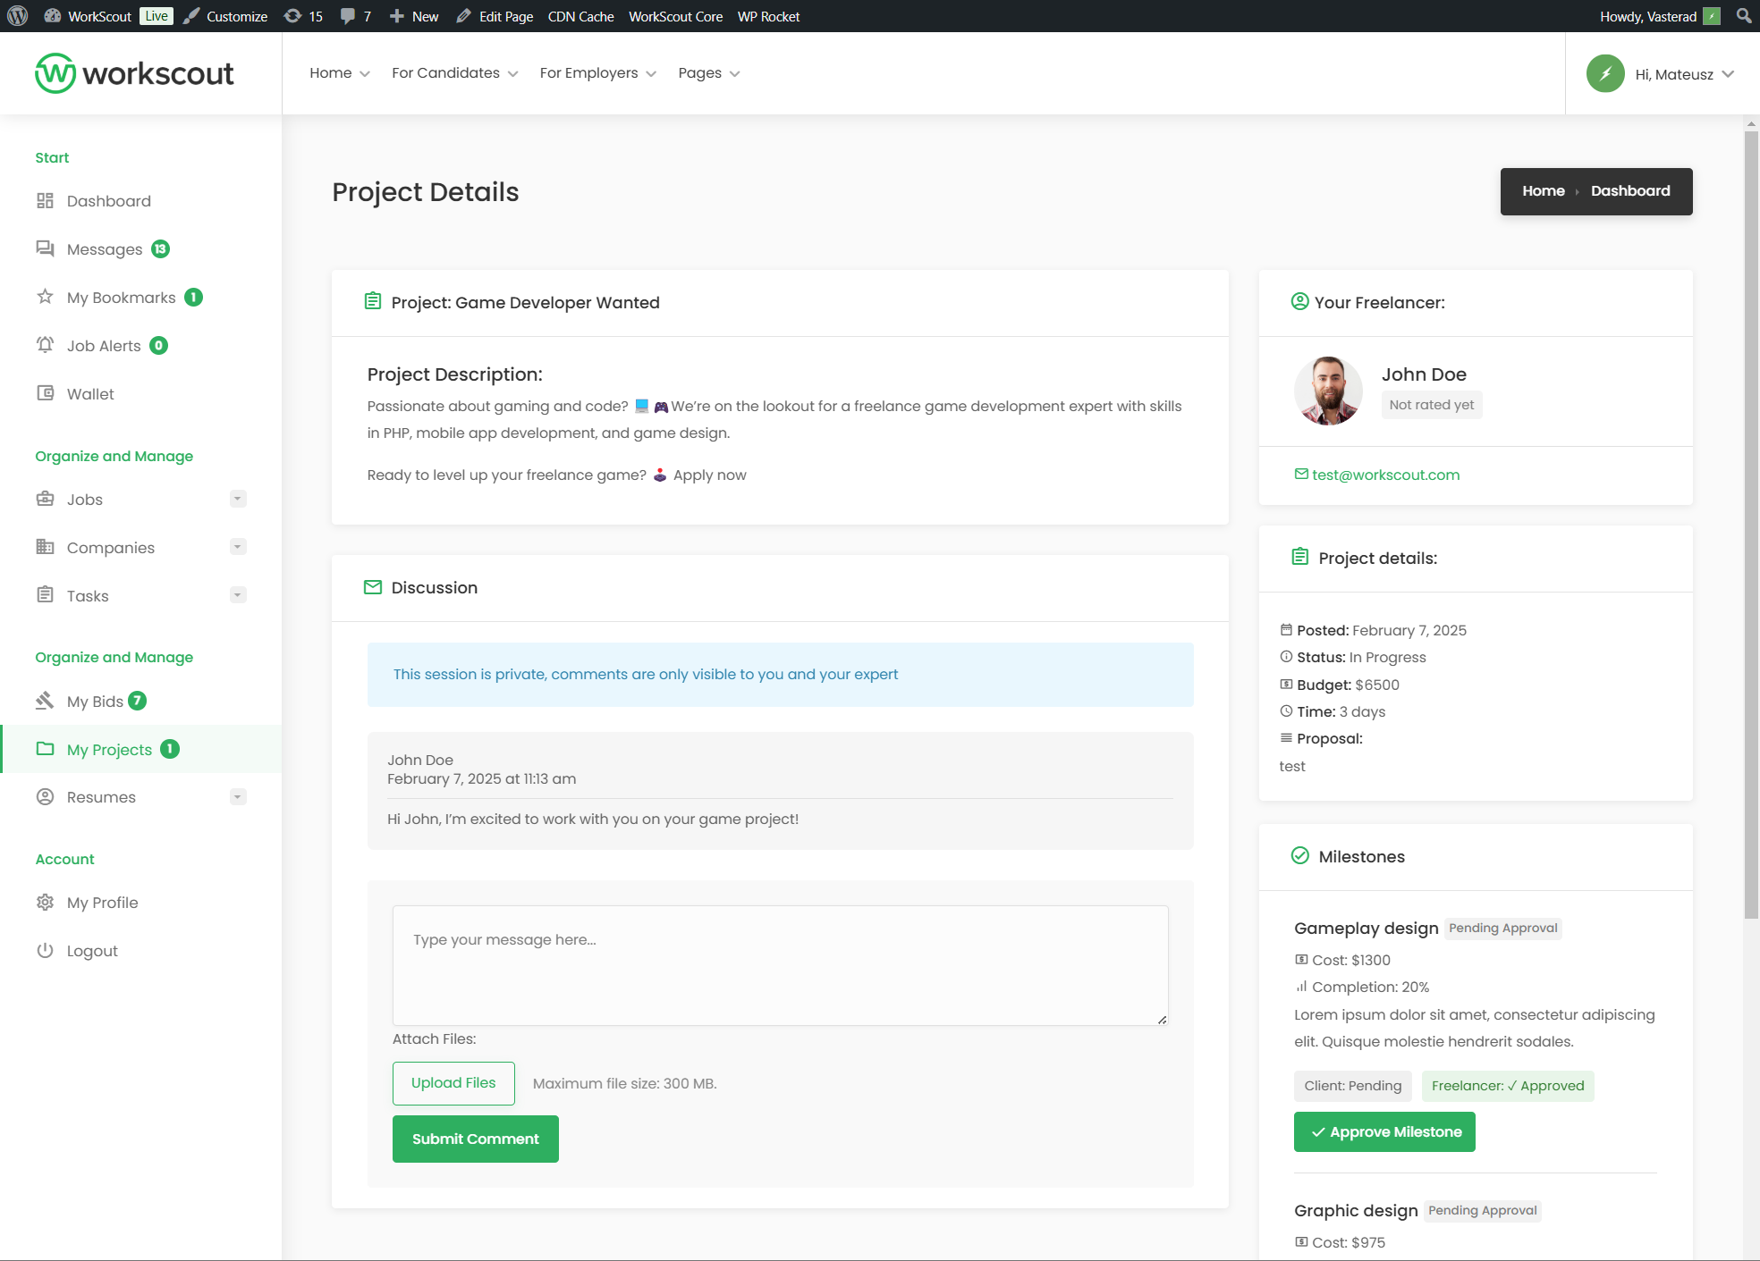Expand the Resumes sidebar submenu
This screenshot has width=1760, height=1261.
[x=238, y=796]
